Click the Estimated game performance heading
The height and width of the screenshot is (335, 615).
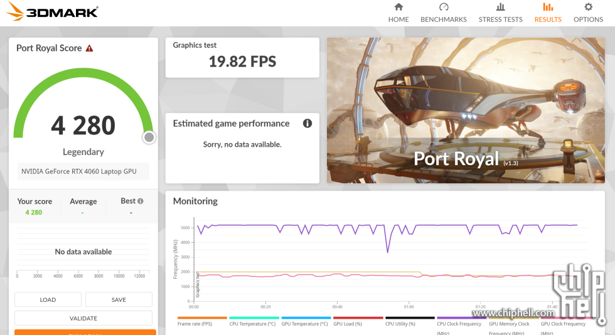(x=231, y=124)
